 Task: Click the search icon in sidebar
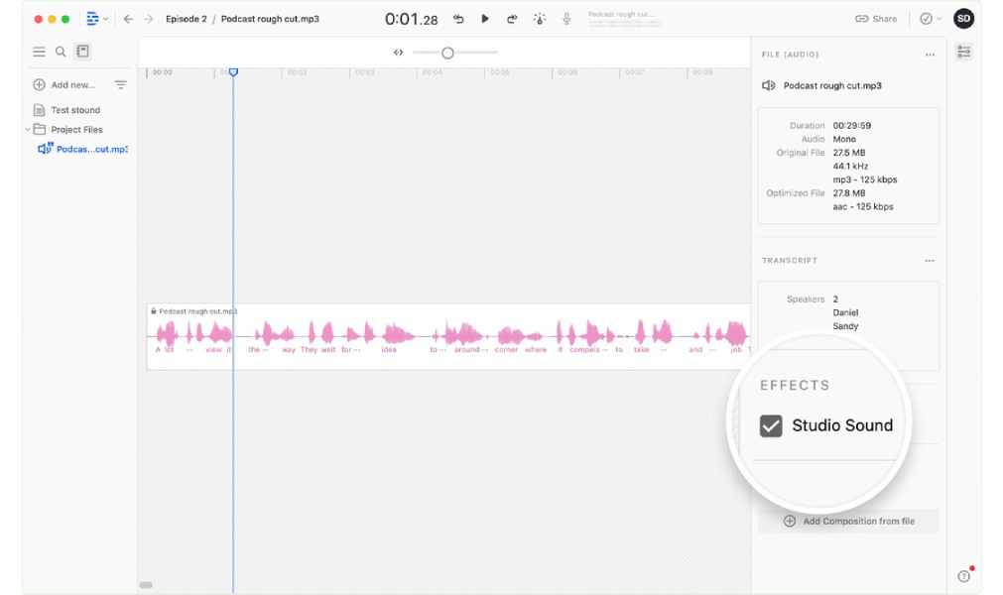coord(61,52)
